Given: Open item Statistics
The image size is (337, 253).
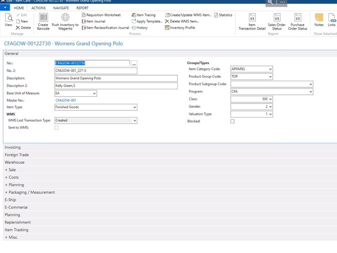Looking at the screenshot, I should (223, 15).
